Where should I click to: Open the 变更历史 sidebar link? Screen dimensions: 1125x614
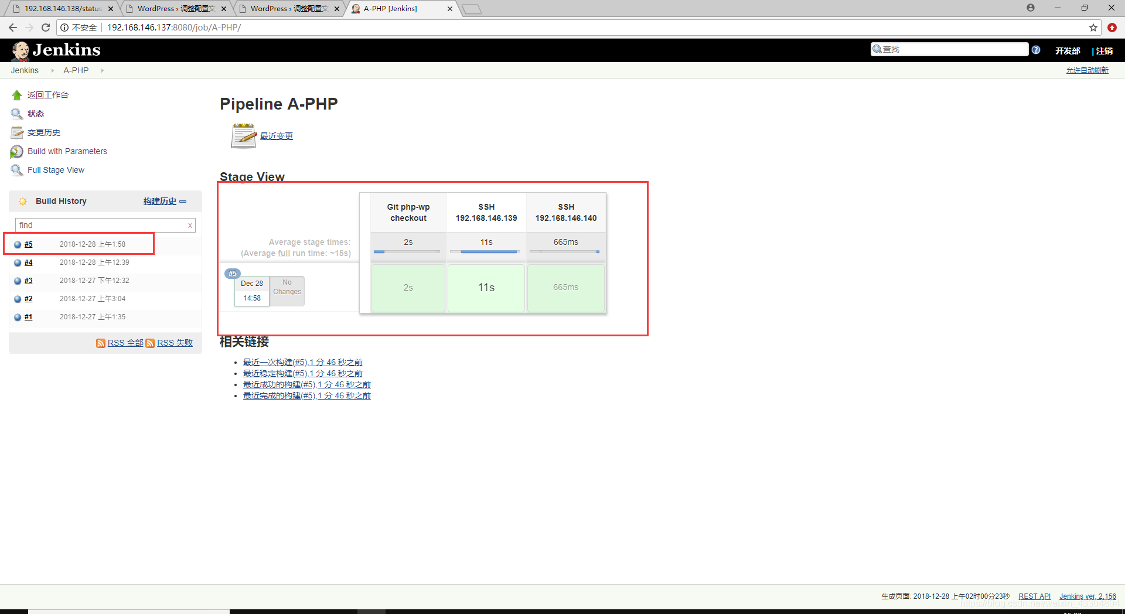(44, 132)
